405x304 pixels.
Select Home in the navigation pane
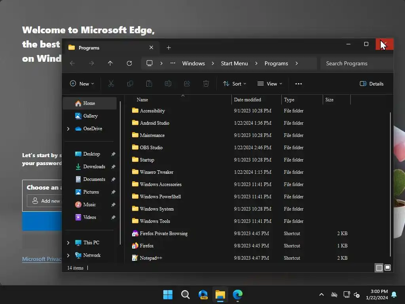point(90,103)
